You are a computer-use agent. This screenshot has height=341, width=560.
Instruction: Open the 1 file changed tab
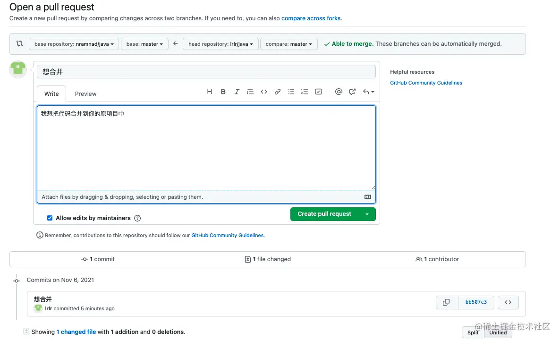(x=268, y=259)
